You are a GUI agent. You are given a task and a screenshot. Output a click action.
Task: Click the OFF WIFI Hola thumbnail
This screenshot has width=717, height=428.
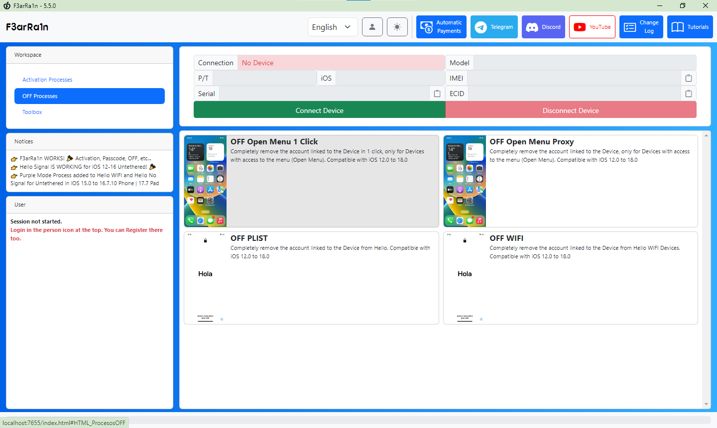click(x=465, y=278)
